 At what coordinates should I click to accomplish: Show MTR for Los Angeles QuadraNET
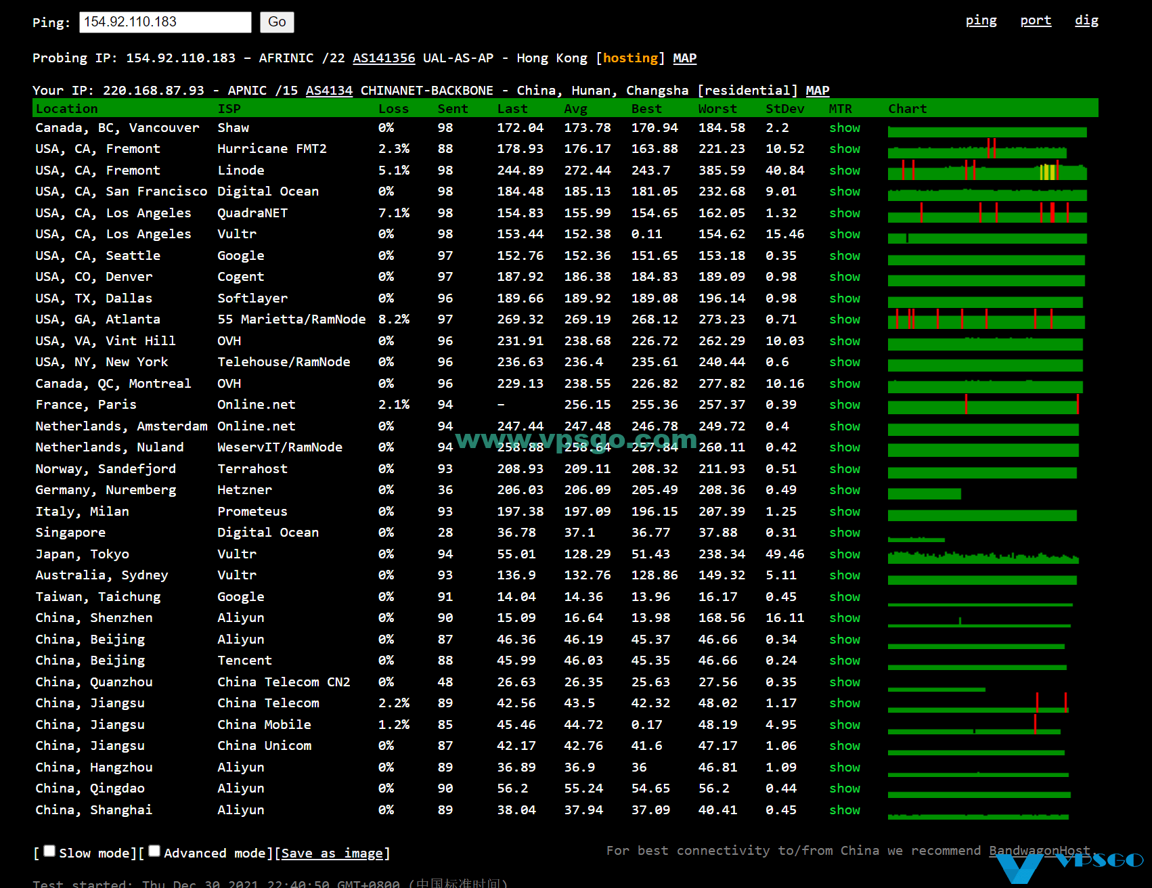coord(845,213)
